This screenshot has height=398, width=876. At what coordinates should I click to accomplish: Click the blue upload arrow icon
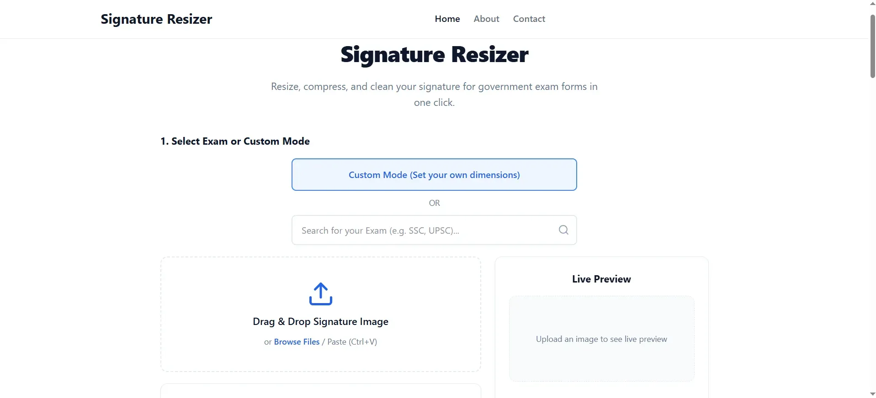pyautogui.click(x=320, y=294)
